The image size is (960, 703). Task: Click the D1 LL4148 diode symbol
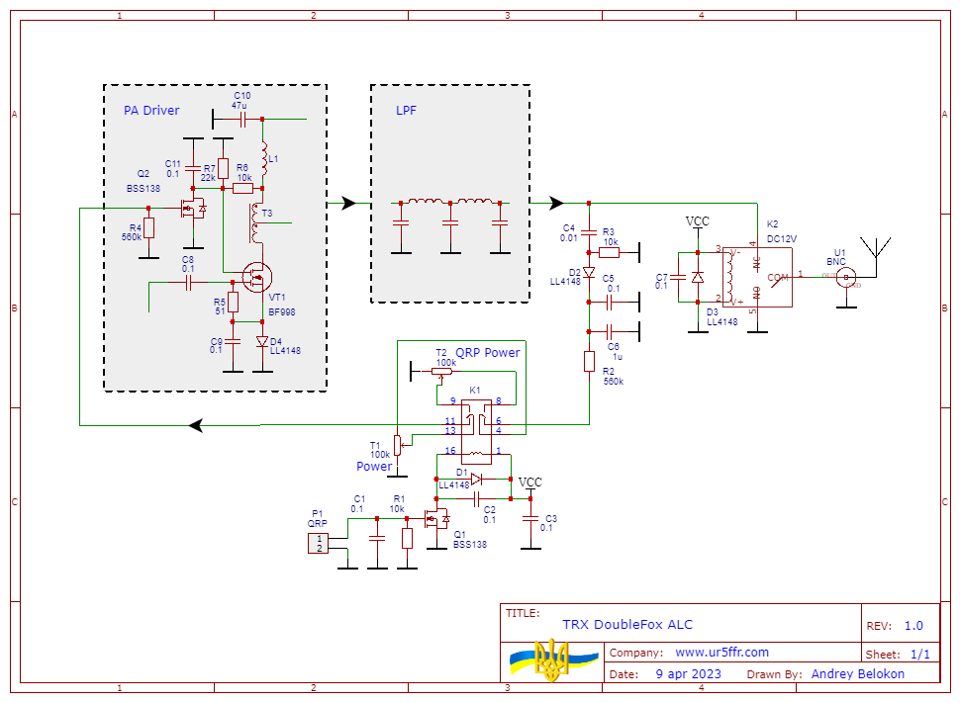pyautogui.click(x=476, y=480)
